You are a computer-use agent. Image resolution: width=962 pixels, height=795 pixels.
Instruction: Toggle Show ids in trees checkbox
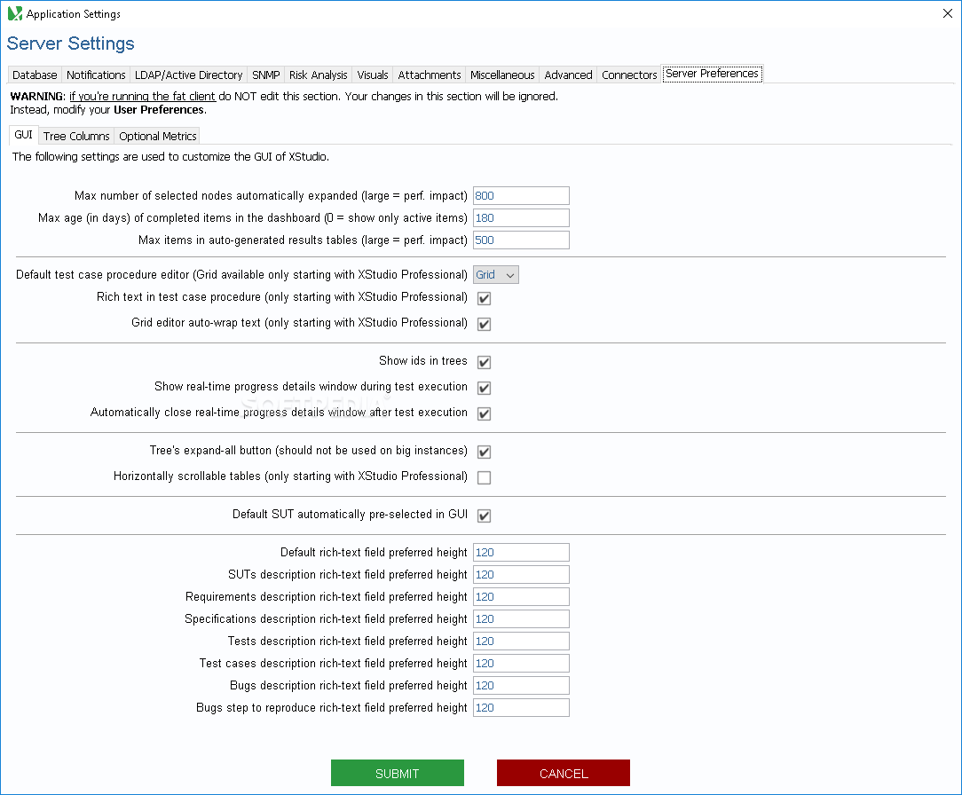point(484,362)
